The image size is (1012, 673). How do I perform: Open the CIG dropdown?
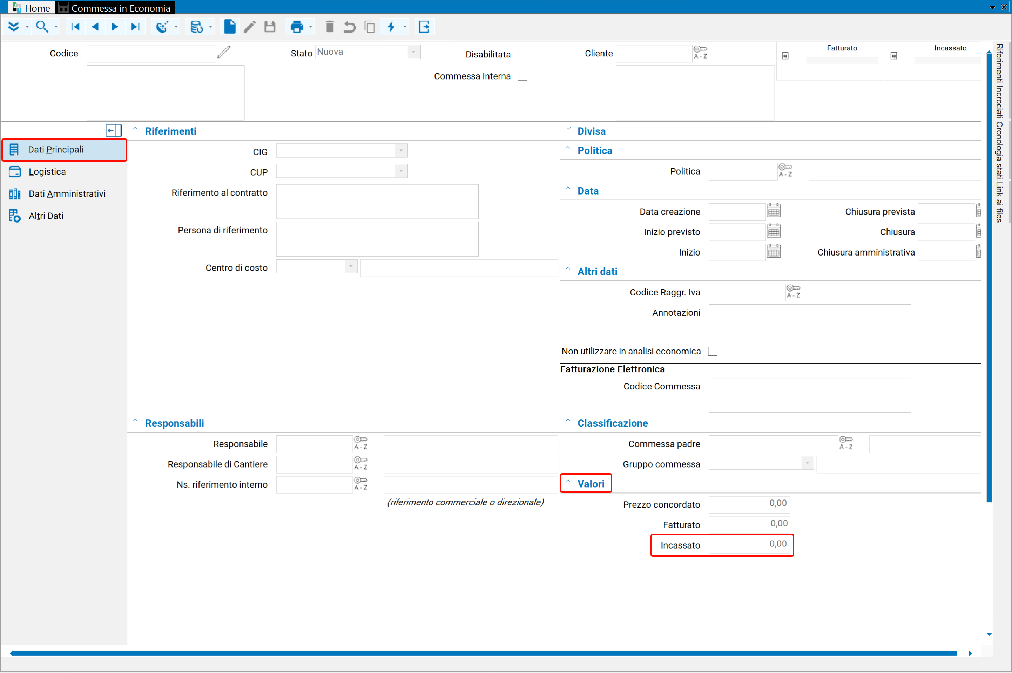click(x=401, y=151)
